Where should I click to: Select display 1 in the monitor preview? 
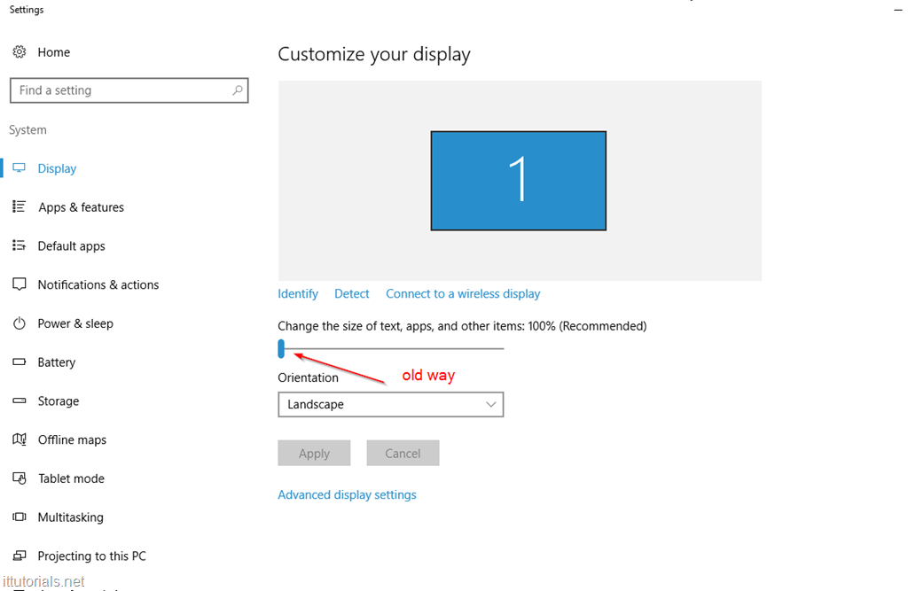(518, 180)
